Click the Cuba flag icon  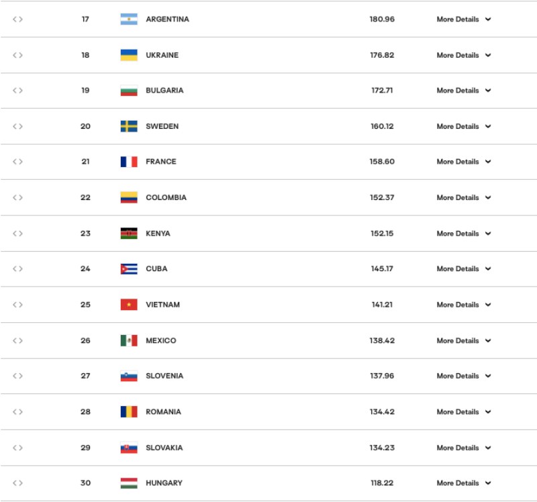pos(129,269)
